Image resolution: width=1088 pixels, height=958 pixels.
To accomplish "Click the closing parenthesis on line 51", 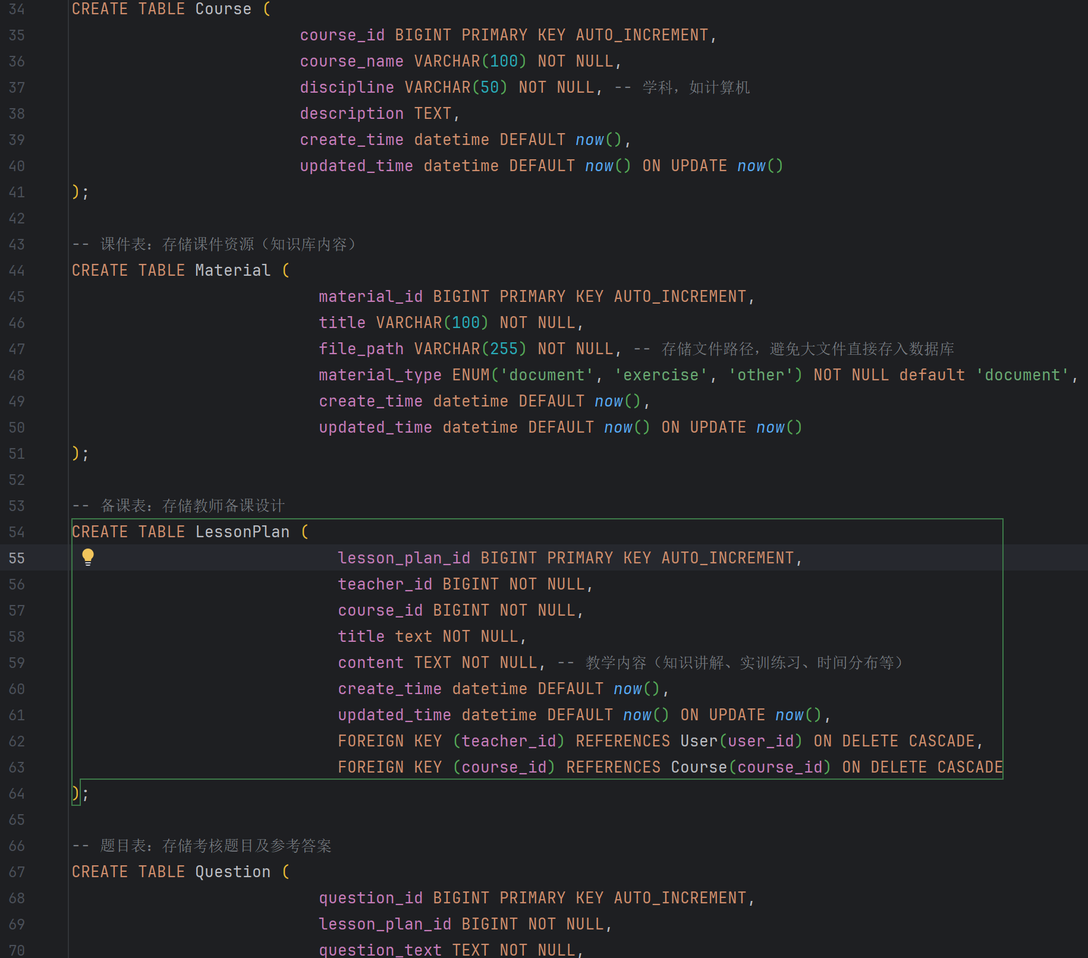I will pyautogui.click(x=76, y=453).
